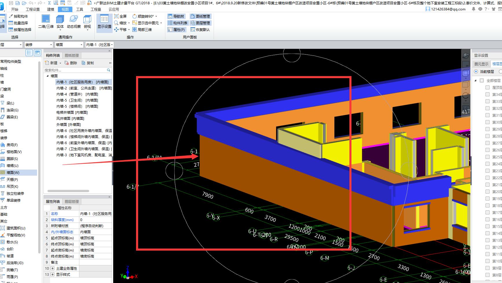Rotate view with 顺旋转90°

pyautogui.click(x=143, y=16)
